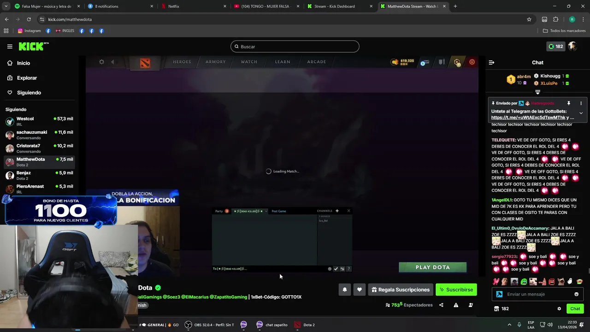Open Cristorata7's channel in the Siguiendo list
The image size is (590, 332).
click(x=40, y=148)
